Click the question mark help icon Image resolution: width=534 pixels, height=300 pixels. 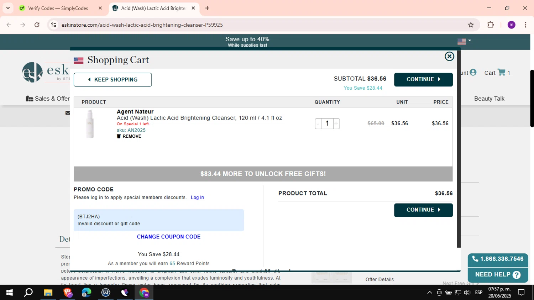click(x=517, y=275)
